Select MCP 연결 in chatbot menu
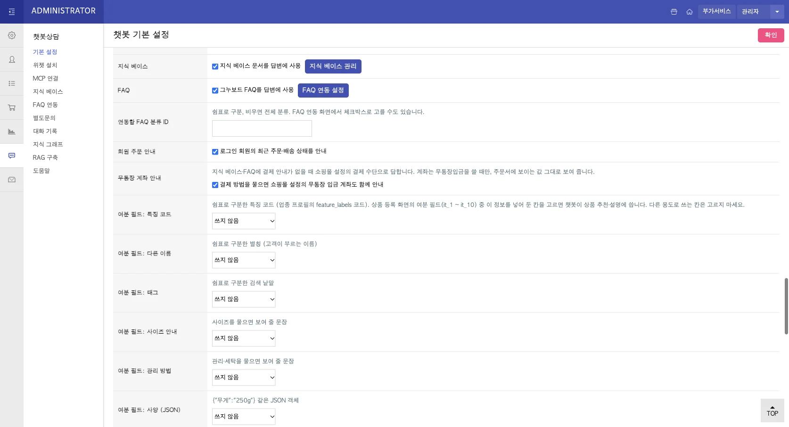The height and width of the screenshot is (427, 789). (x=45, y=78)
